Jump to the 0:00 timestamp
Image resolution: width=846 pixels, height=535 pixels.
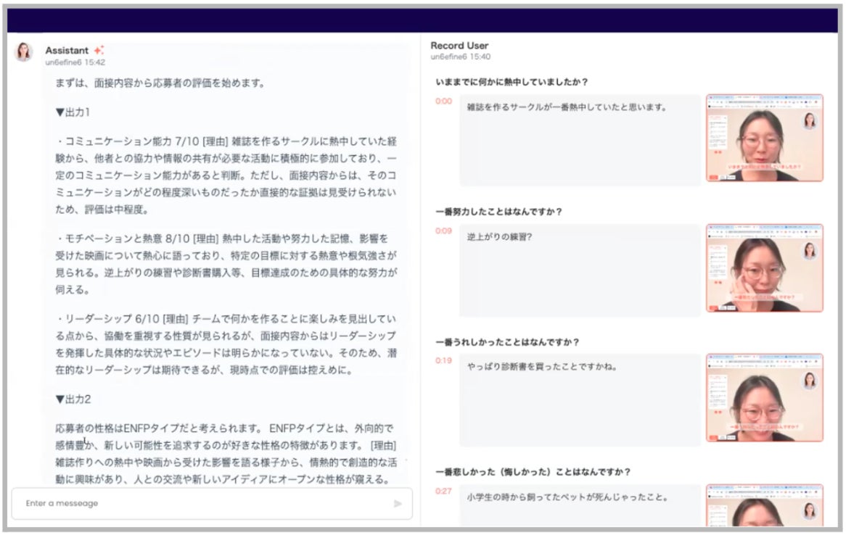(x=443, y=101)
